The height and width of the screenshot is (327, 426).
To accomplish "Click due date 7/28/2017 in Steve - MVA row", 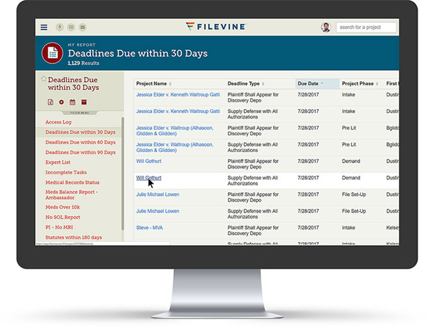I will 308,227.
